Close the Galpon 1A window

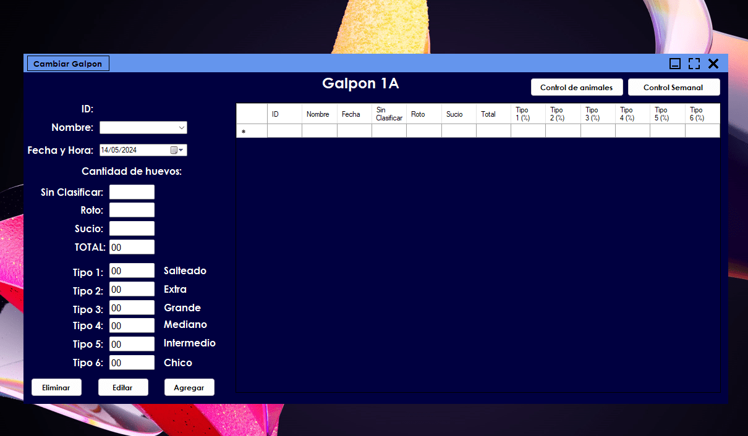pyautogui.click(x=713, y=64)
